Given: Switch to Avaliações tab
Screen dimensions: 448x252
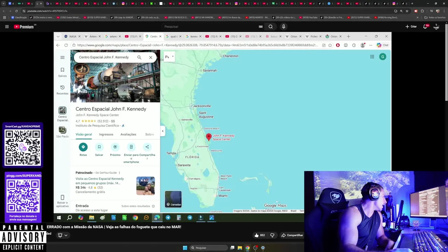Looking at the screenshot, I should [128, 134].
